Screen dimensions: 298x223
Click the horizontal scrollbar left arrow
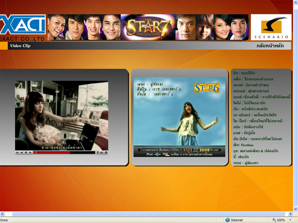pos(2,214)
